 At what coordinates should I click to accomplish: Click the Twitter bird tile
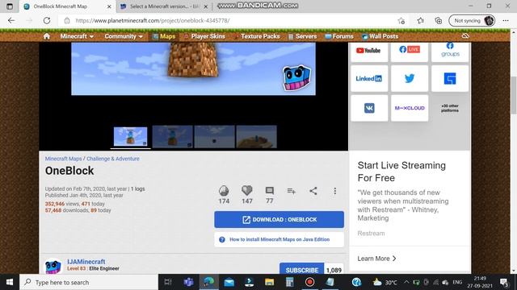tap(410, 78)
